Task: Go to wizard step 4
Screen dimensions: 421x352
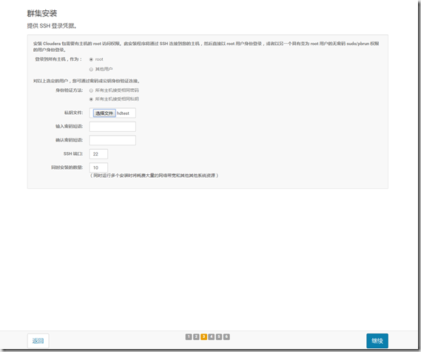Action: coord(212,336)
